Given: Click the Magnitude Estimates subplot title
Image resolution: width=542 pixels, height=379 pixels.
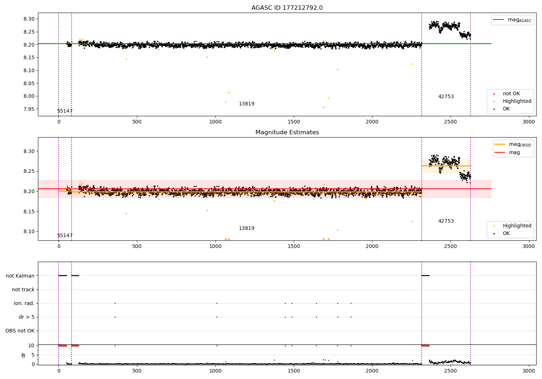Looking at the screenshot, I should (287, 132).
